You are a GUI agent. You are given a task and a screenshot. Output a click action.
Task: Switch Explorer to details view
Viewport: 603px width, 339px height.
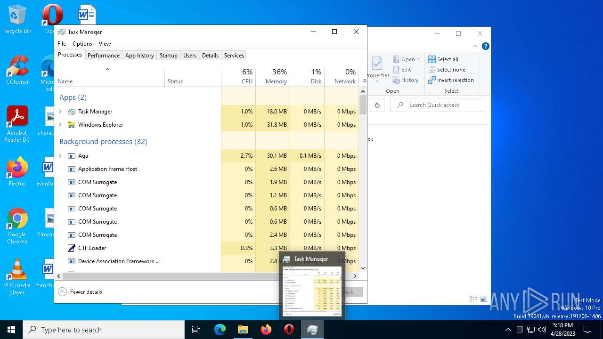click(473, 299)
